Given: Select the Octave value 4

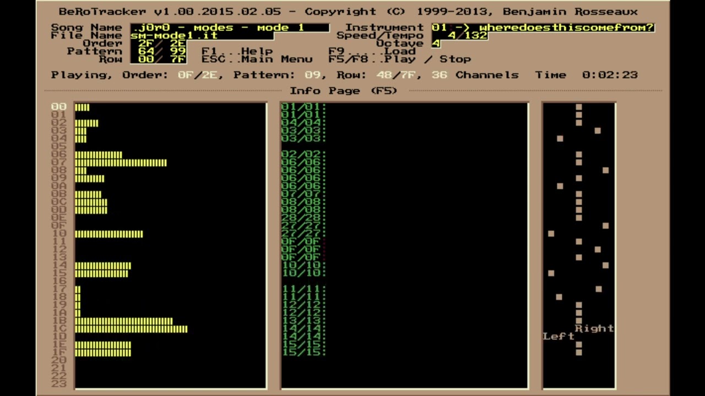Looking at the screenshot, I should click(436, 43).
